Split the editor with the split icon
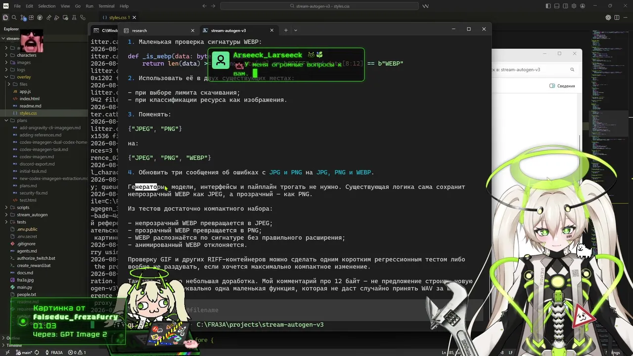The width and height of the screenshot is (633, 356). pyautogui.click(x=617, y=17)
